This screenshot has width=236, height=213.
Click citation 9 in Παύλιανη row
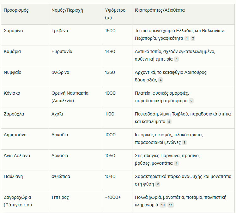coord(158,184)
